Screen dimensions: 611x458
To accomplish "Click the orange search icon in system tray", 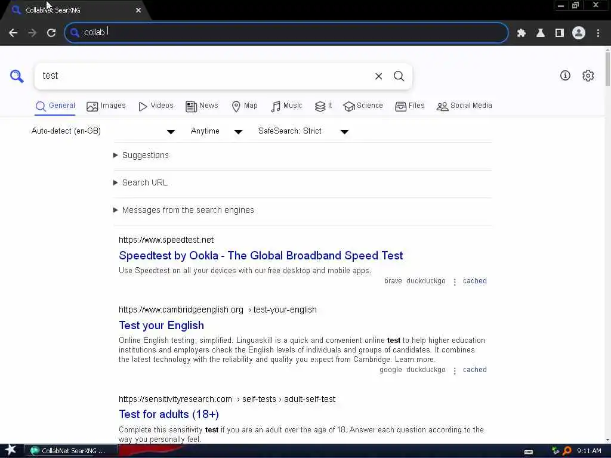I will pos(567,451).
